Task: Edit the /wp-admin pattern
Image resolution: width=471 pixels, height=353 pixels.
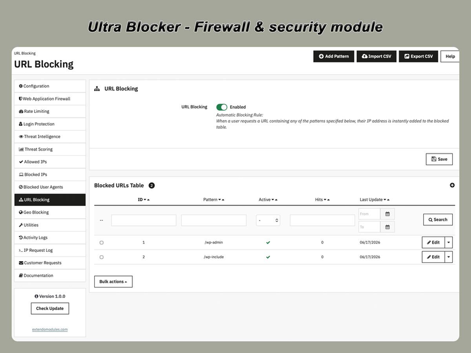Action: point(433,242)
